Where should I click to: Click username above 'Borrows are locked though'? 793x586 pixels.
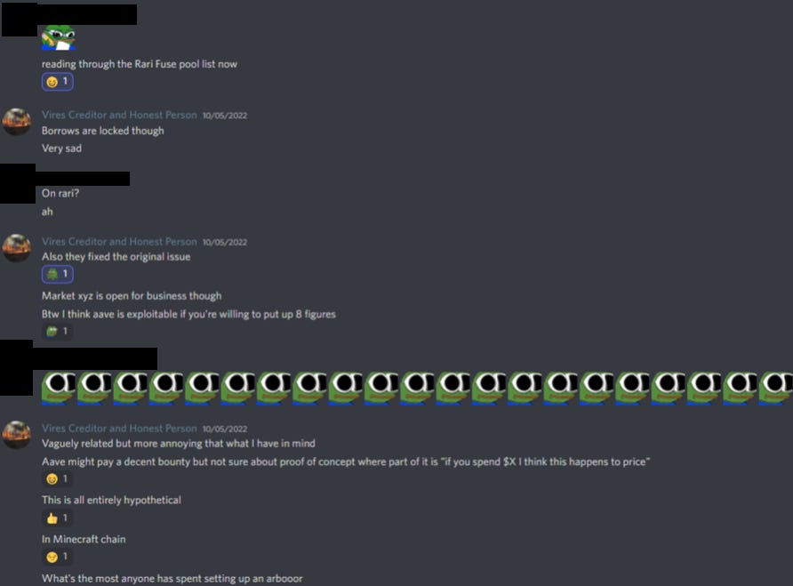[119, 115]
